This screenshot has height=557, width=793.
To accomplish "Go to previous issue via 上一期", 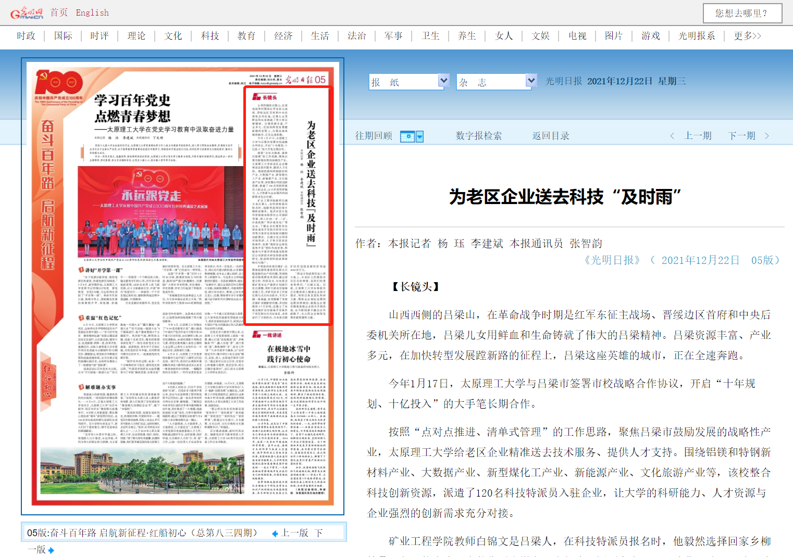I will point(698,136).
